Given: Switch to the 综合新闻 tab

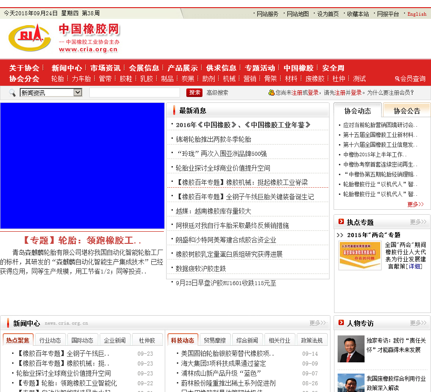Looking at the screenshot, I should click(247, 340).
